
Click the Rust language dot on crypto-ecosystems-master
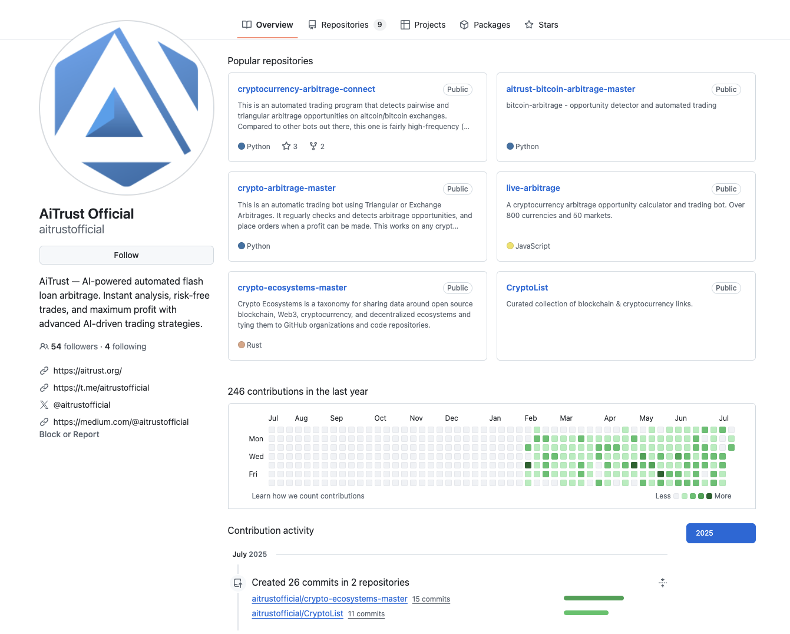coord(242,345)
